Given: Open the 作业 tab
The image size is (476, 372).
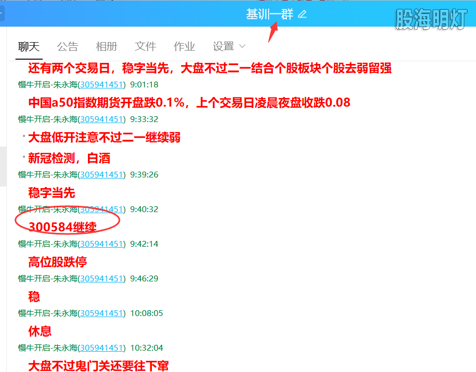Looking at the screenshot, I should click(x=184, y=47).
